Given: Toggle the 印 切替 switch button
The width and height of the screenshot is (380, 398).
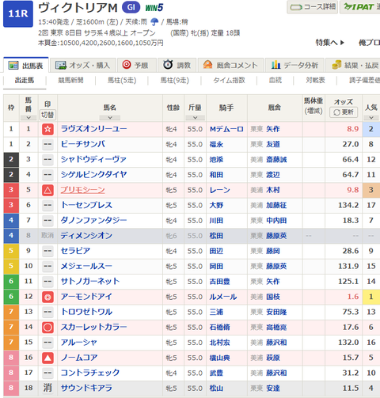Looking at the screenshot, I should [x=47, y=115].
